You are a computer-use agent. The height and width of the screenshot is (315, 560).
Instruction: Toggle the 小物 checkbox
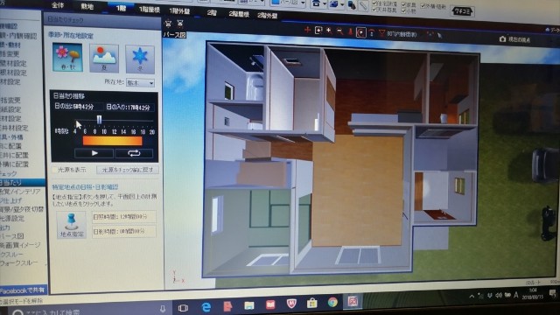point(403,10)
